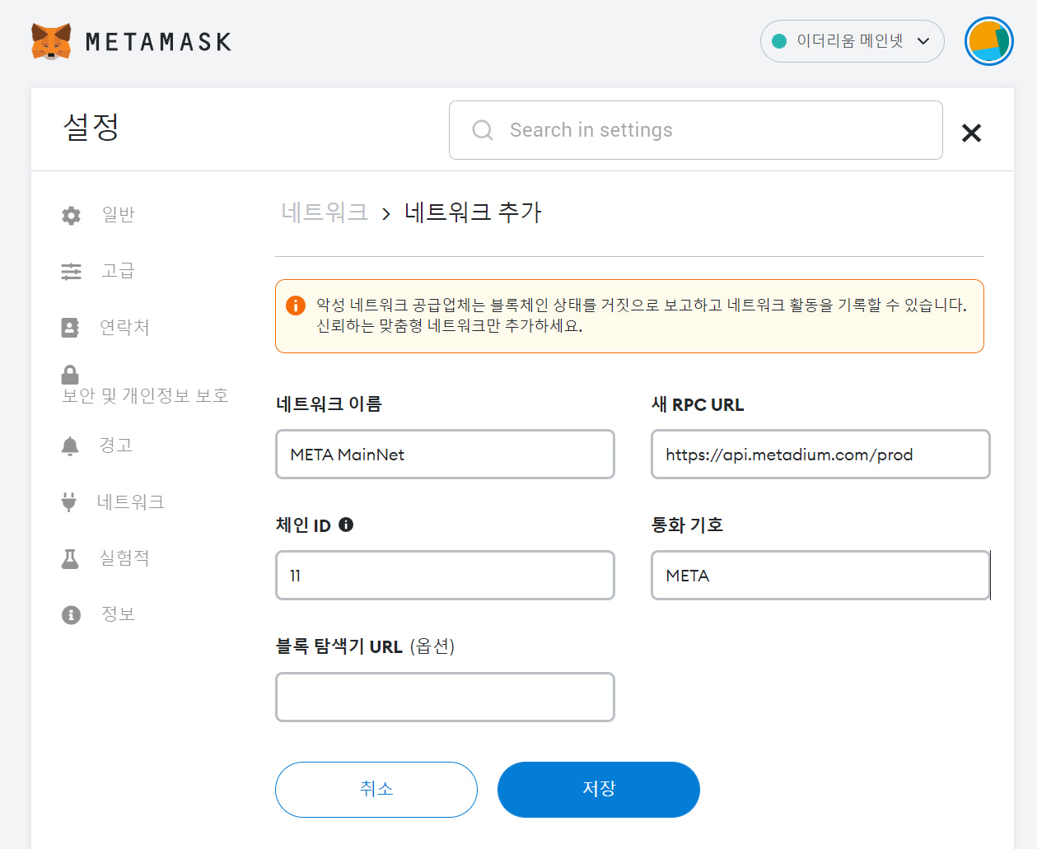Screen dimensions: 1037x849
Task: Click the info icon for 정보
Action: coord(72,615)
